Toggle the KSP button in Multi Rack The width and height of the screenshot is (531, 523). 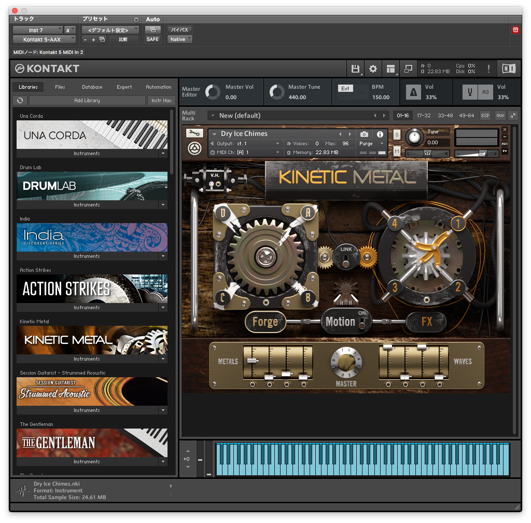click(x=485, y=116)
